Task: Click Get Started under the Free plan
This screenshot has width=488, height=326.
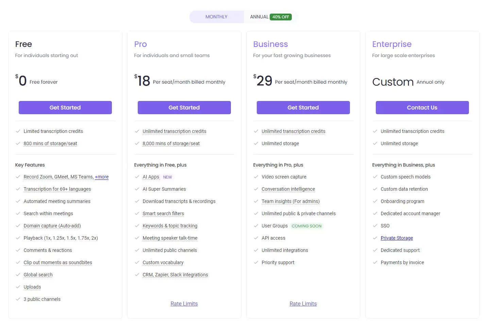Action: point(65,107)
